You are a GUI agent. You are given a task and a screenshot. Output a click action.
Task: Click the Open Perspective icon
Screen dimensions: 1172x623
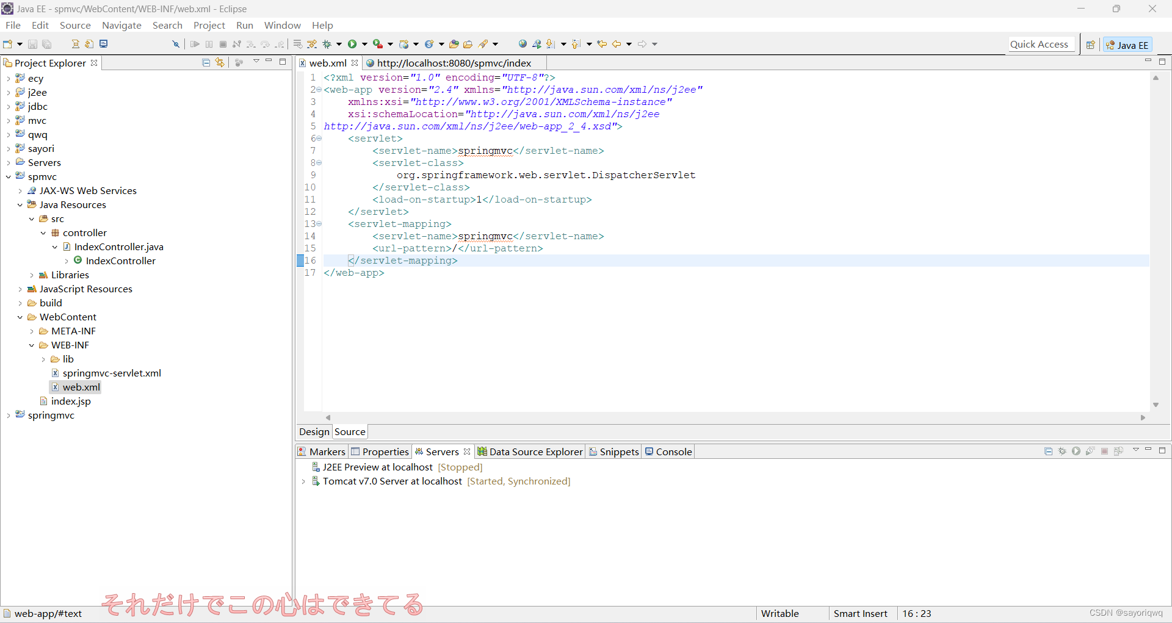click(x=1091, y=45)
